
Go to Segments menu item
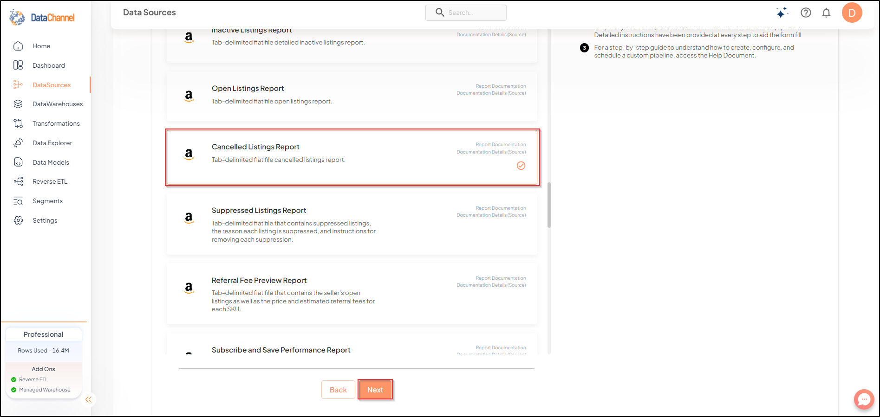(47, 201)
